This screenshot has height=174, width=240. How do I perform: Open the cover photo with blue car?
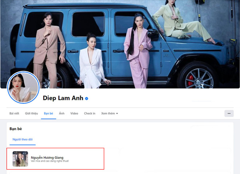coord(120,44)
